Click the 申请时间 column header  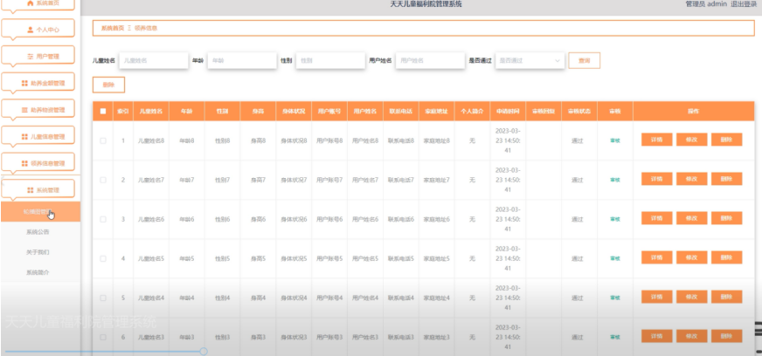pos(508,111)
